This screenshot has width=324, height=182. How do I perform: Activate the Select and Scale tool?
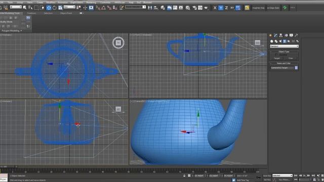[60, 8]
